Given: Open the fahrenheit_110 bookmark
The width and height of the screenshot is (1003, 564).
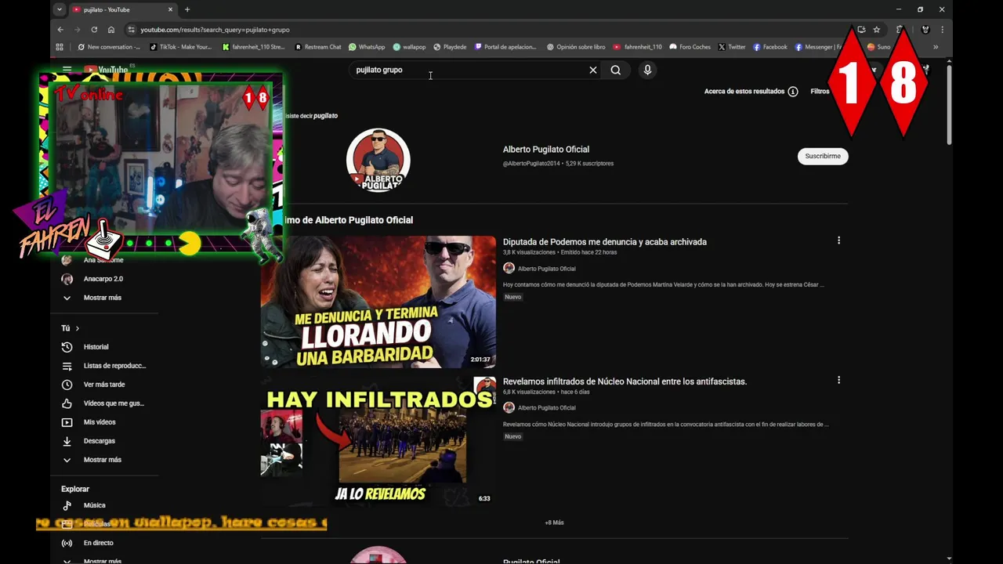Looking at the screenshot, I should tap(638, 47).
